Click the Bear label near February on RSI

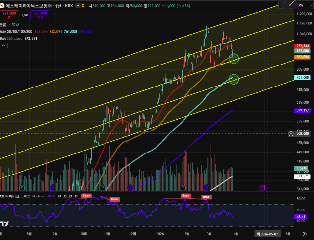185,196
